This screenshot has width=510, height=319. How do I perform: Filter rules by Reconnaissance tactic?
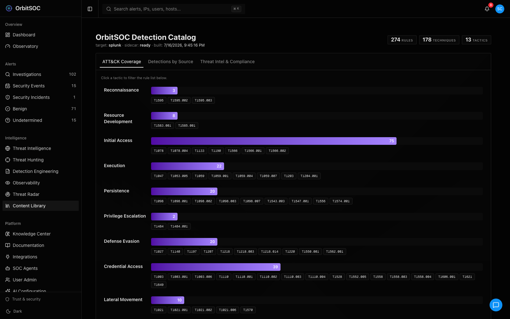121,90
